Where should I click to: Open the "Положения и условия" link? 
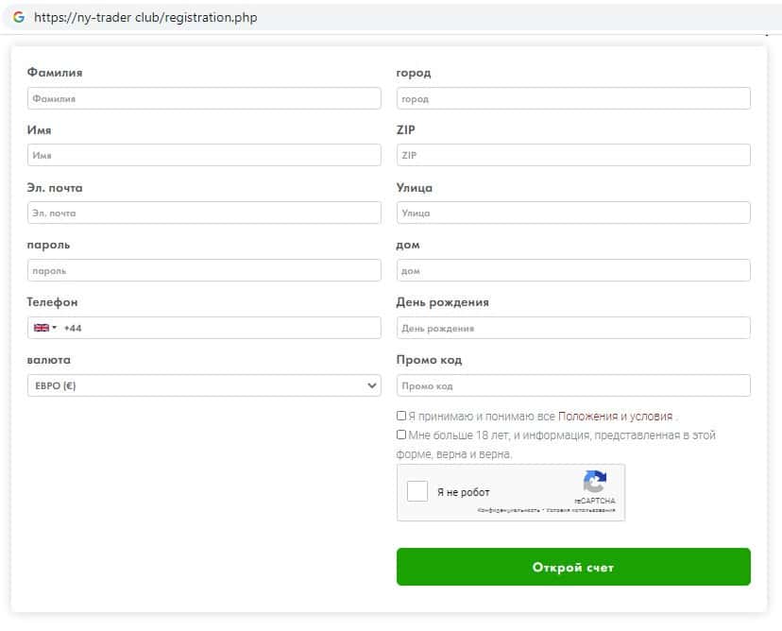(615, 416)
